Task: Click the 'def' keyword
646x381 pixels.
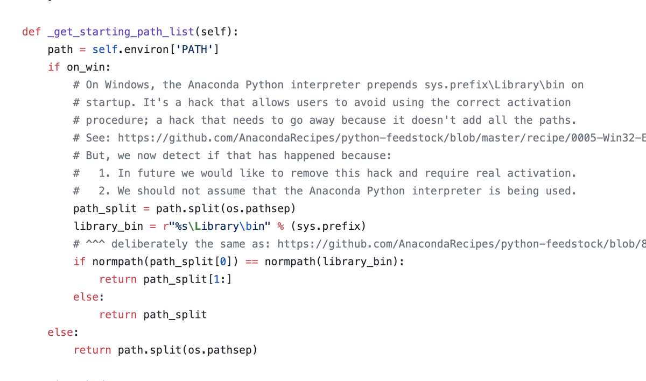Action: (31, 32)
